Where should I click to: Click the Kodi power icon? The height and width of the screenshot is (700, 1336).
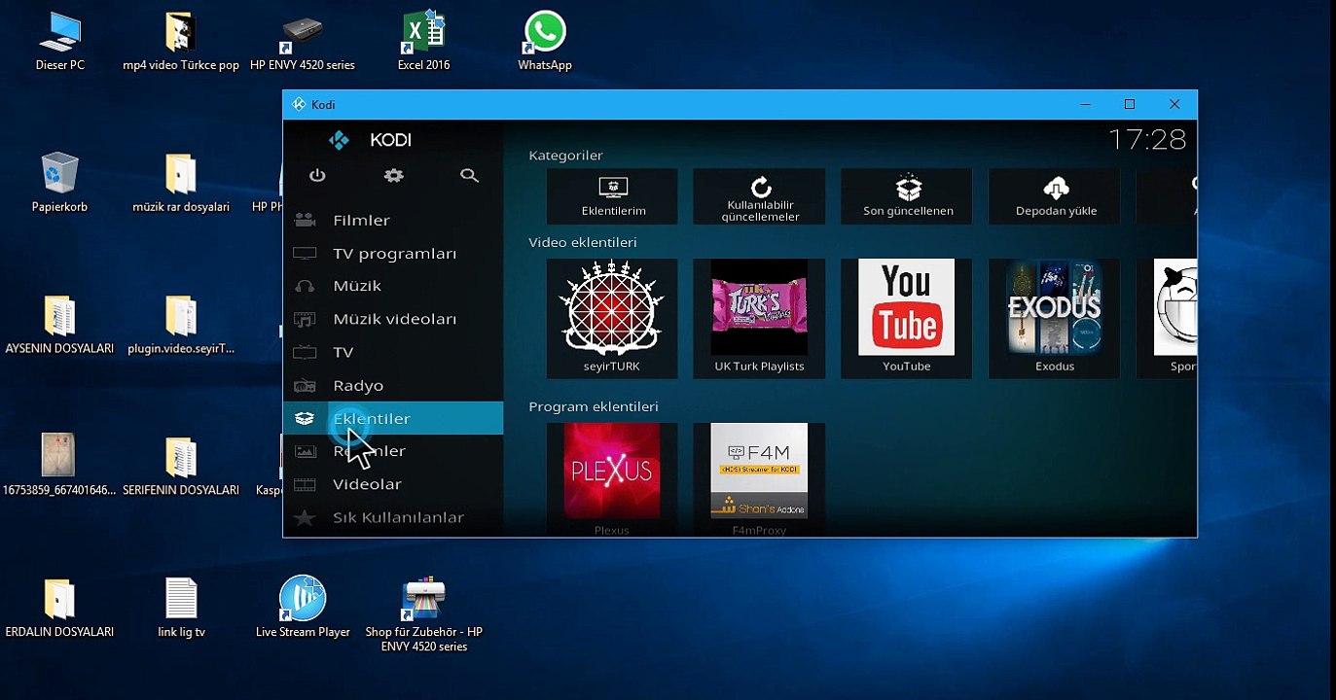317,176
